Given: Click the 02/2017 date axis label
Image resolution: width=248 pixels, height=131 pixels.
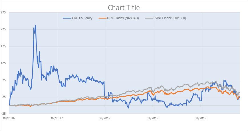Looking at the screenshot, I should pyautogui.click(x=57, y=118).
